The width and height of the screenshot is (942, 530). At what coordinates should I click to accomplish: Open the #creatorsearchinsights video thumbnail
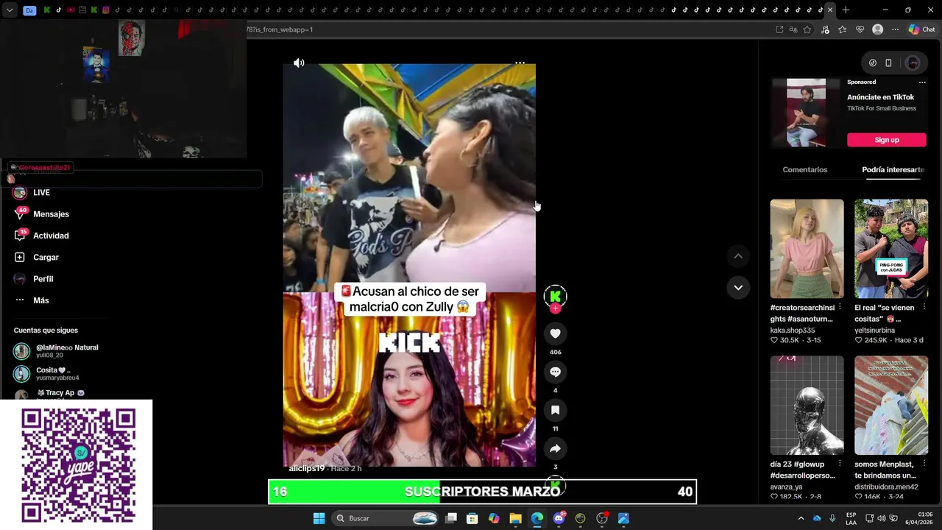(807, 248)
